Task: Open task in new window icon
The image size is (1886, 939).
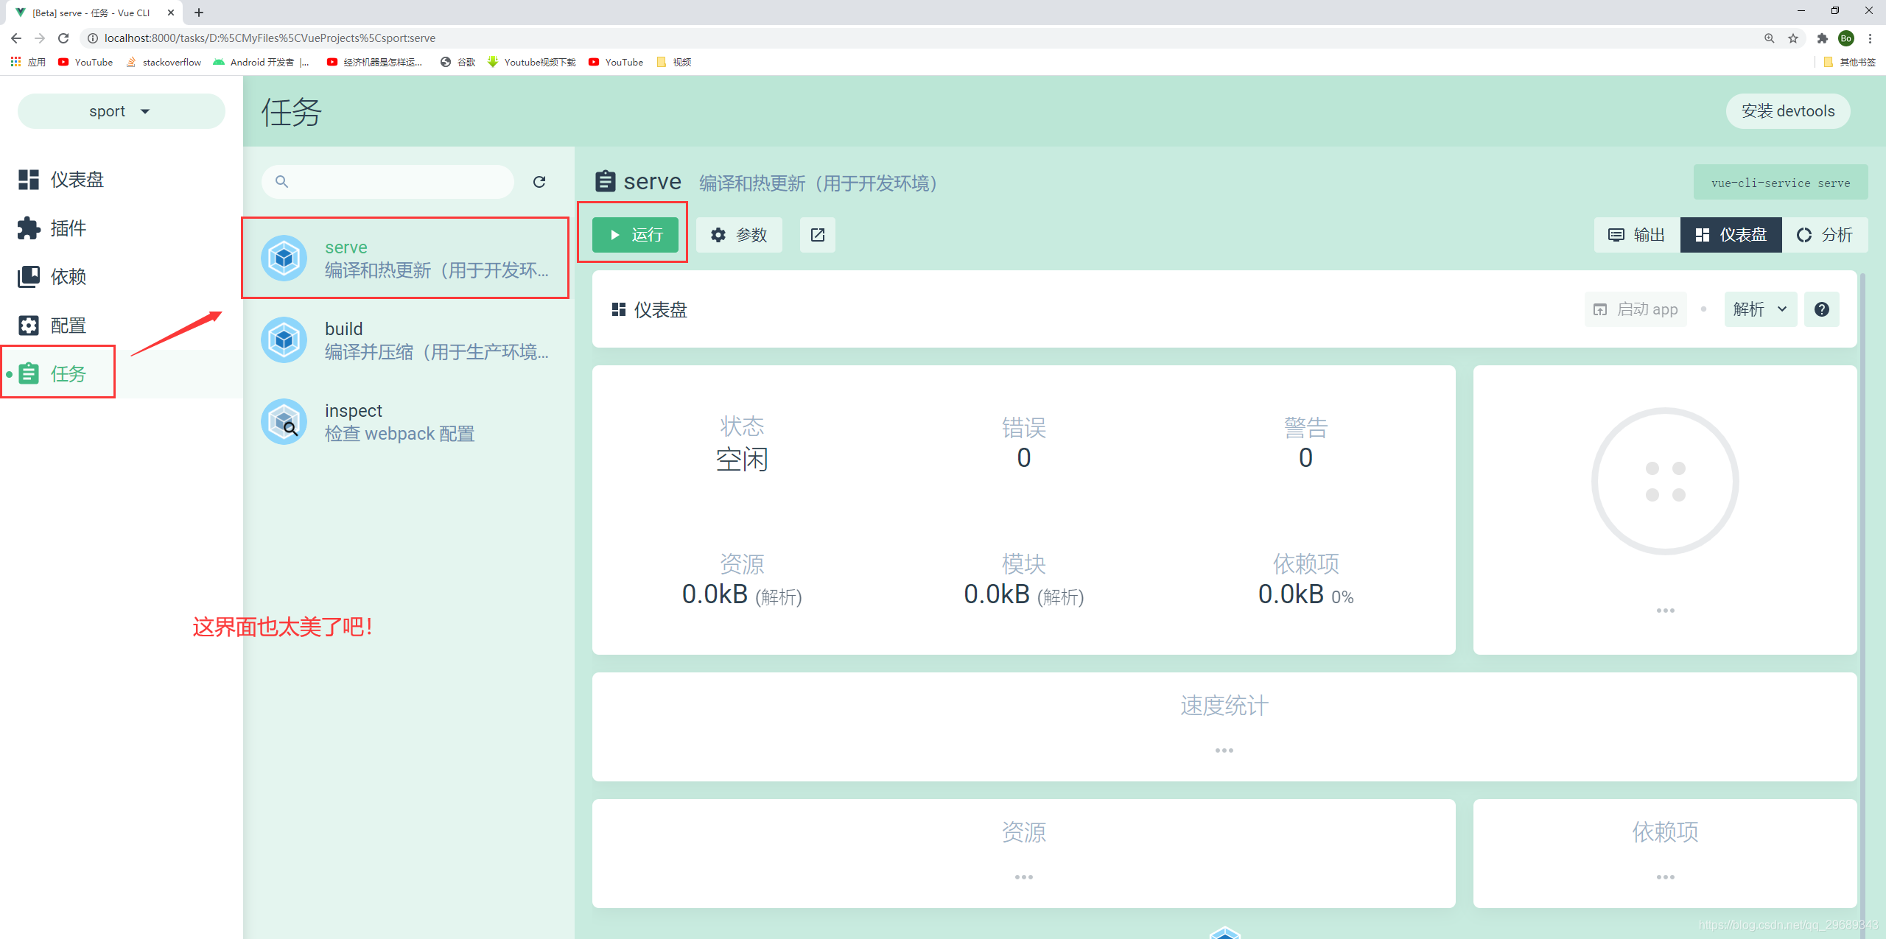Action: click(x=817, y=234)
